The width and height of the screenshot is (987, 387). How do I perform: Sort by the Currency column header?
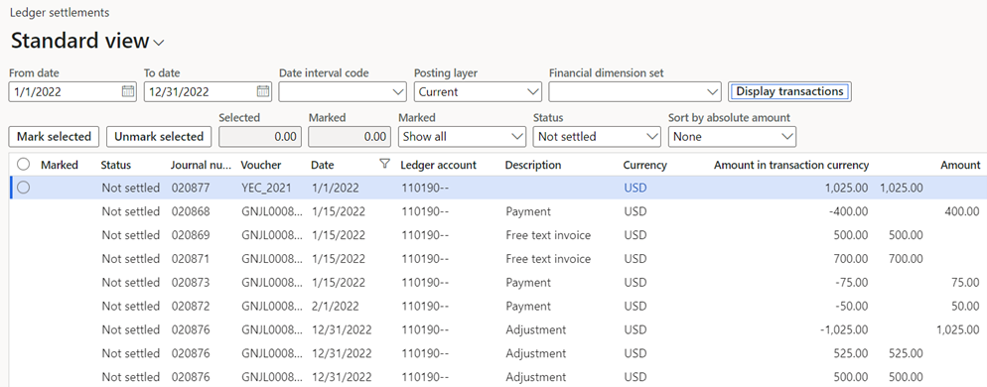(x=644, y=165)
